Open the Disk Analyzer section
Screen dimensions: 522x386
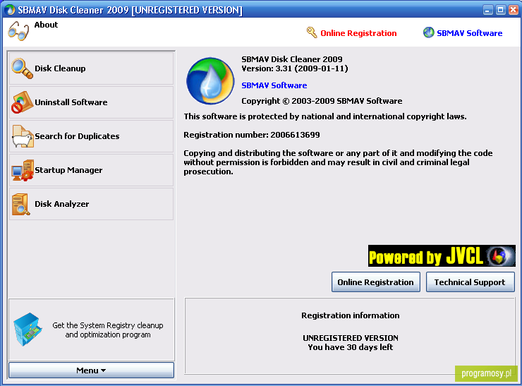point(91,204)
